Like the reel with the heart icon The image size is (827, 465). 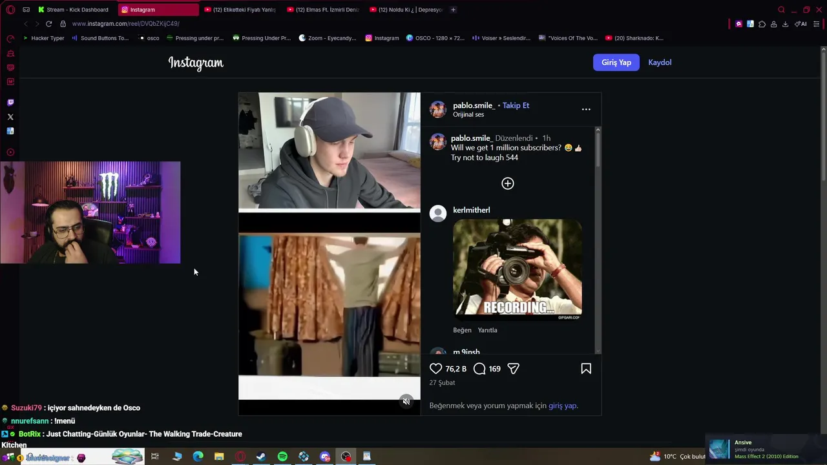(435, 368)
